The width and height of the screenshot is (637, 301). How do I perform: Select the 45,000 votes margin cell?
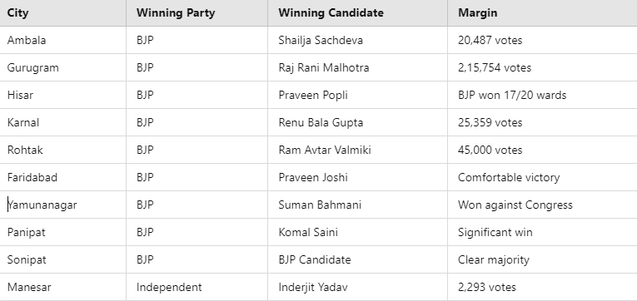pyautogui.click(x=542, y=150)
